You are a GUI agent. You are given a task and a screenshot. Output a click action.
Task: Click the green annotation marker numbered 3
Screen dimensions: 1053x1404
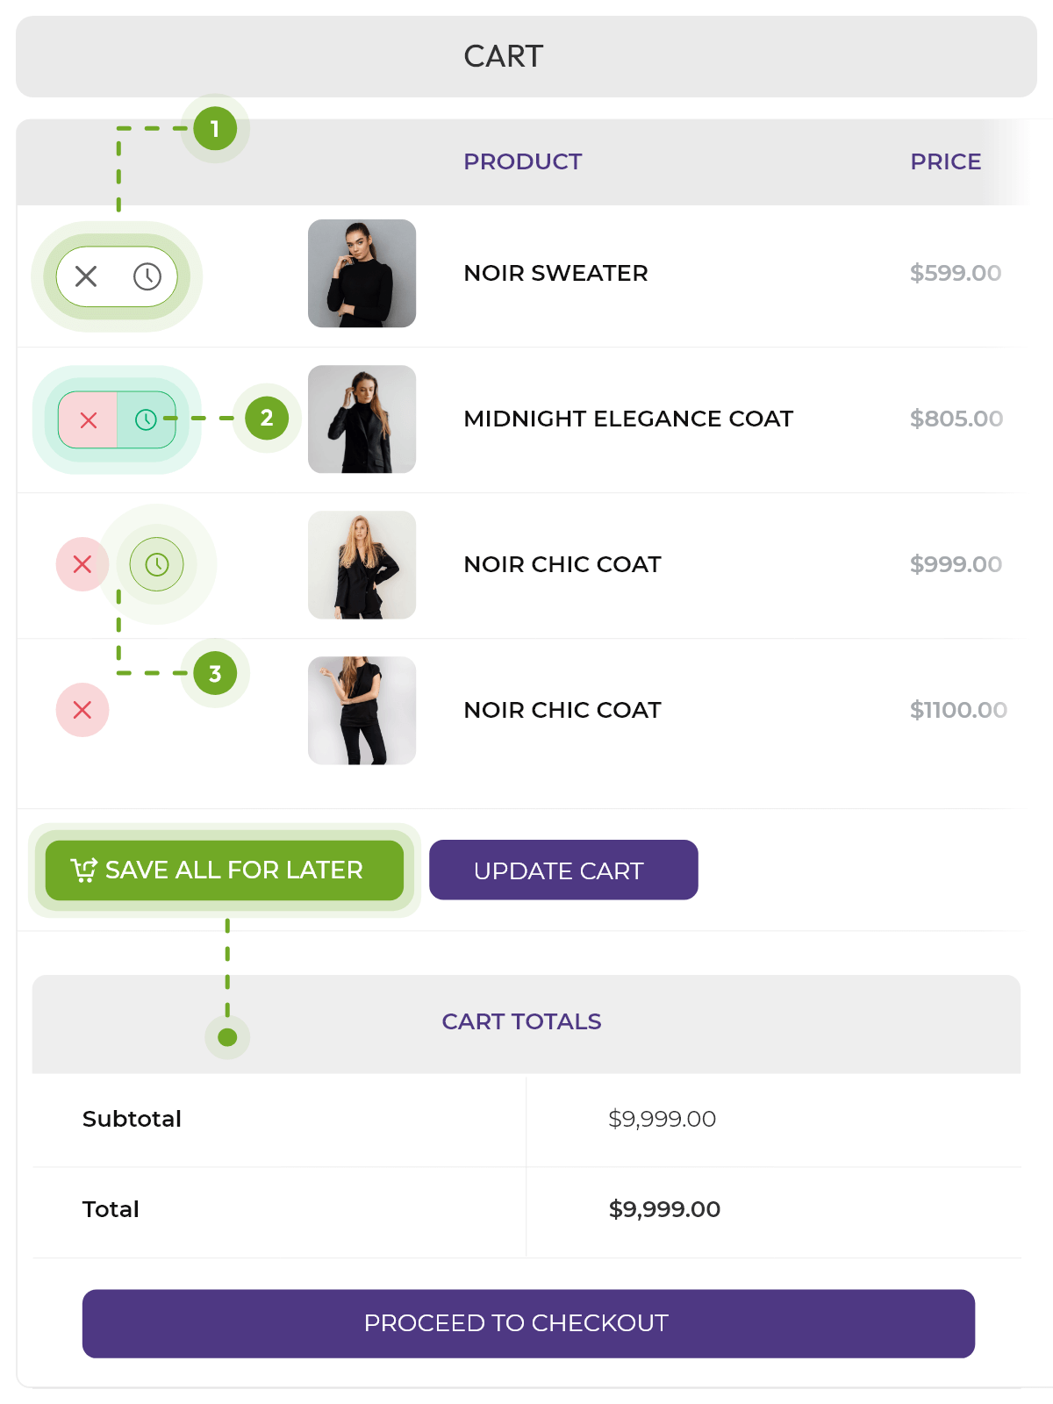pyautogui.click(x=215, y=674)
